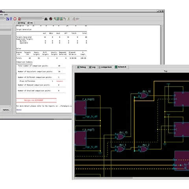Click the grayed-out icon at toolbar end

click(x=78, y=19)
